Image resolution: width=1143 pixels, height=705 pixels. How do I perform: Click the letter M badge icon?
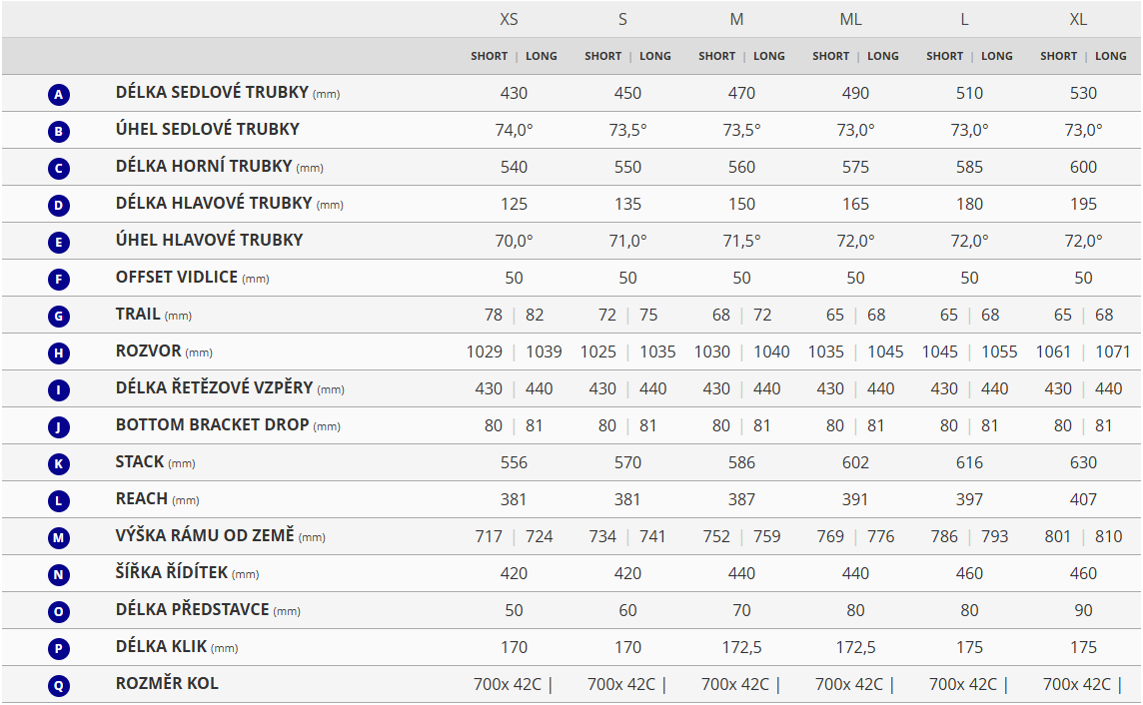(59, 538)
